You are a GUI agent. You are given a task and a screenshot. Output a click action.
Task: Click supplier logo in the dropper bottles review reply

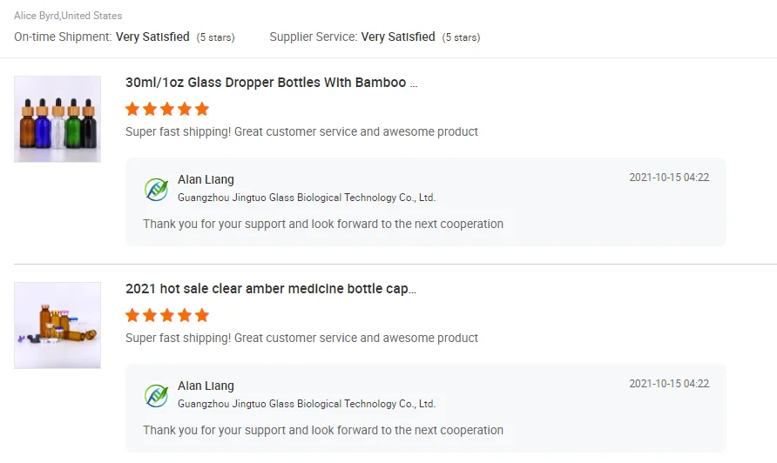[x=156, y=189]
